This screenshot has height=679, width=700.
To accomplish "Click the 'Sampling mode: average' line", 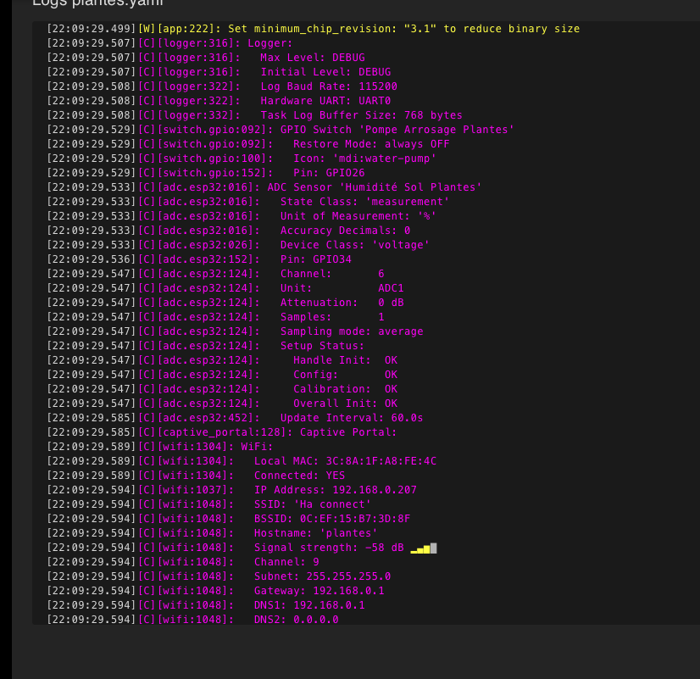I will 352,331.
